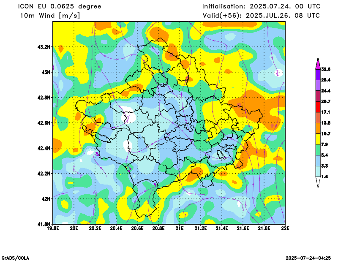Click the 3.3 colorbar value
Viewport: 338px width, 261px height.
[x=324, y=166]
